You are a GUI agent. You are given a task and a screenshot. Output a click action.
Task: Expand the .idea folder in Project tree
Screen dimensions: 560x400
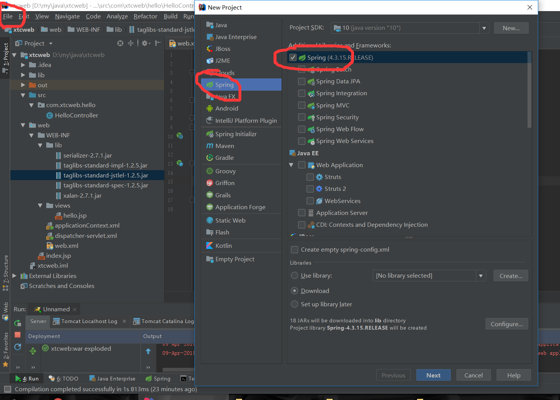click(x=23, y=65)
